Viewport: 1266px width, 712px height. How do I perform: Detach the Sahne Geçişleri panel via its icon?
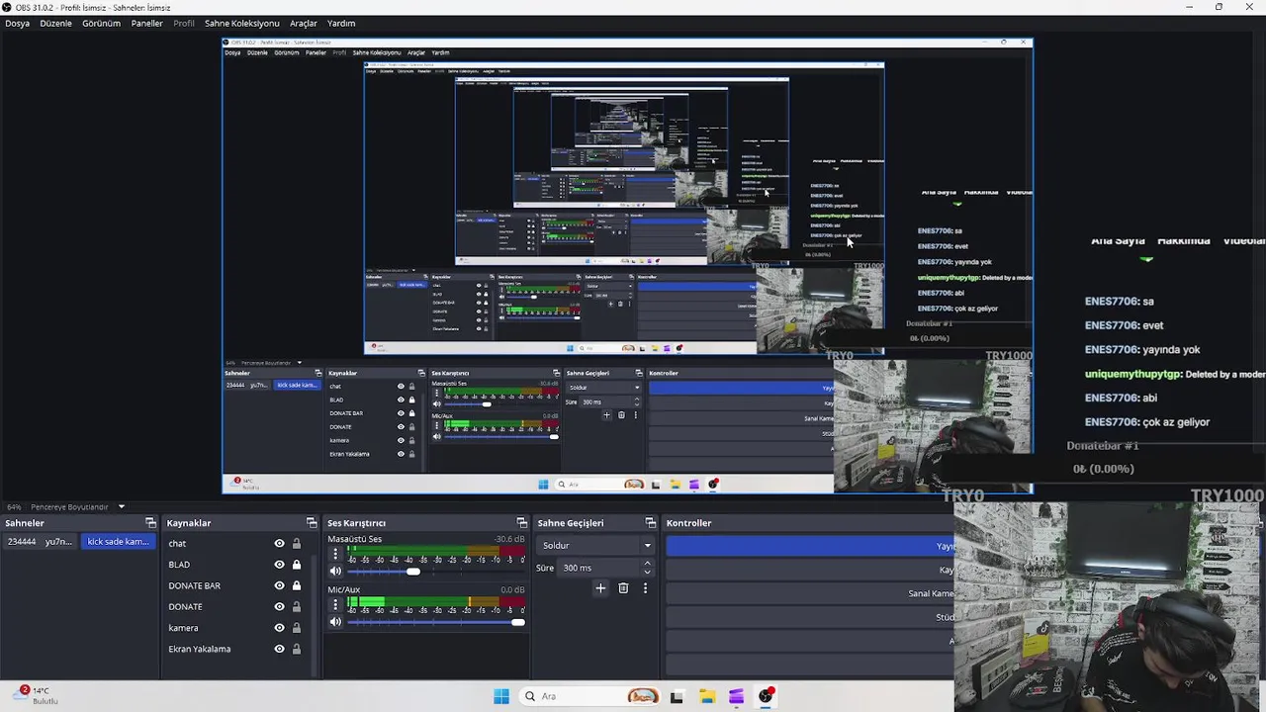(651, 523)
